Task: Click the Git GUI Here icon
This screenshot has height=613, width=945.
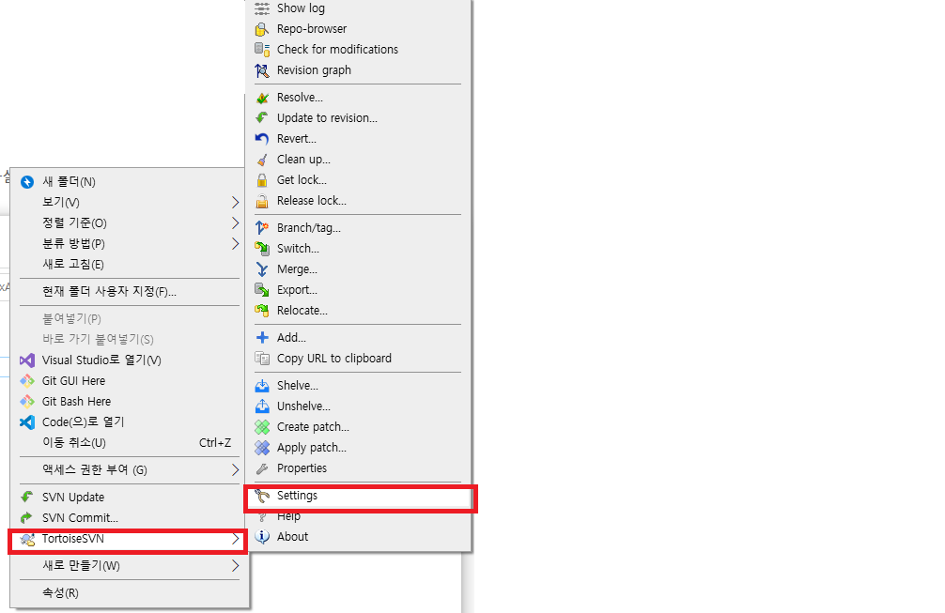Action: (x=27, y=380)
